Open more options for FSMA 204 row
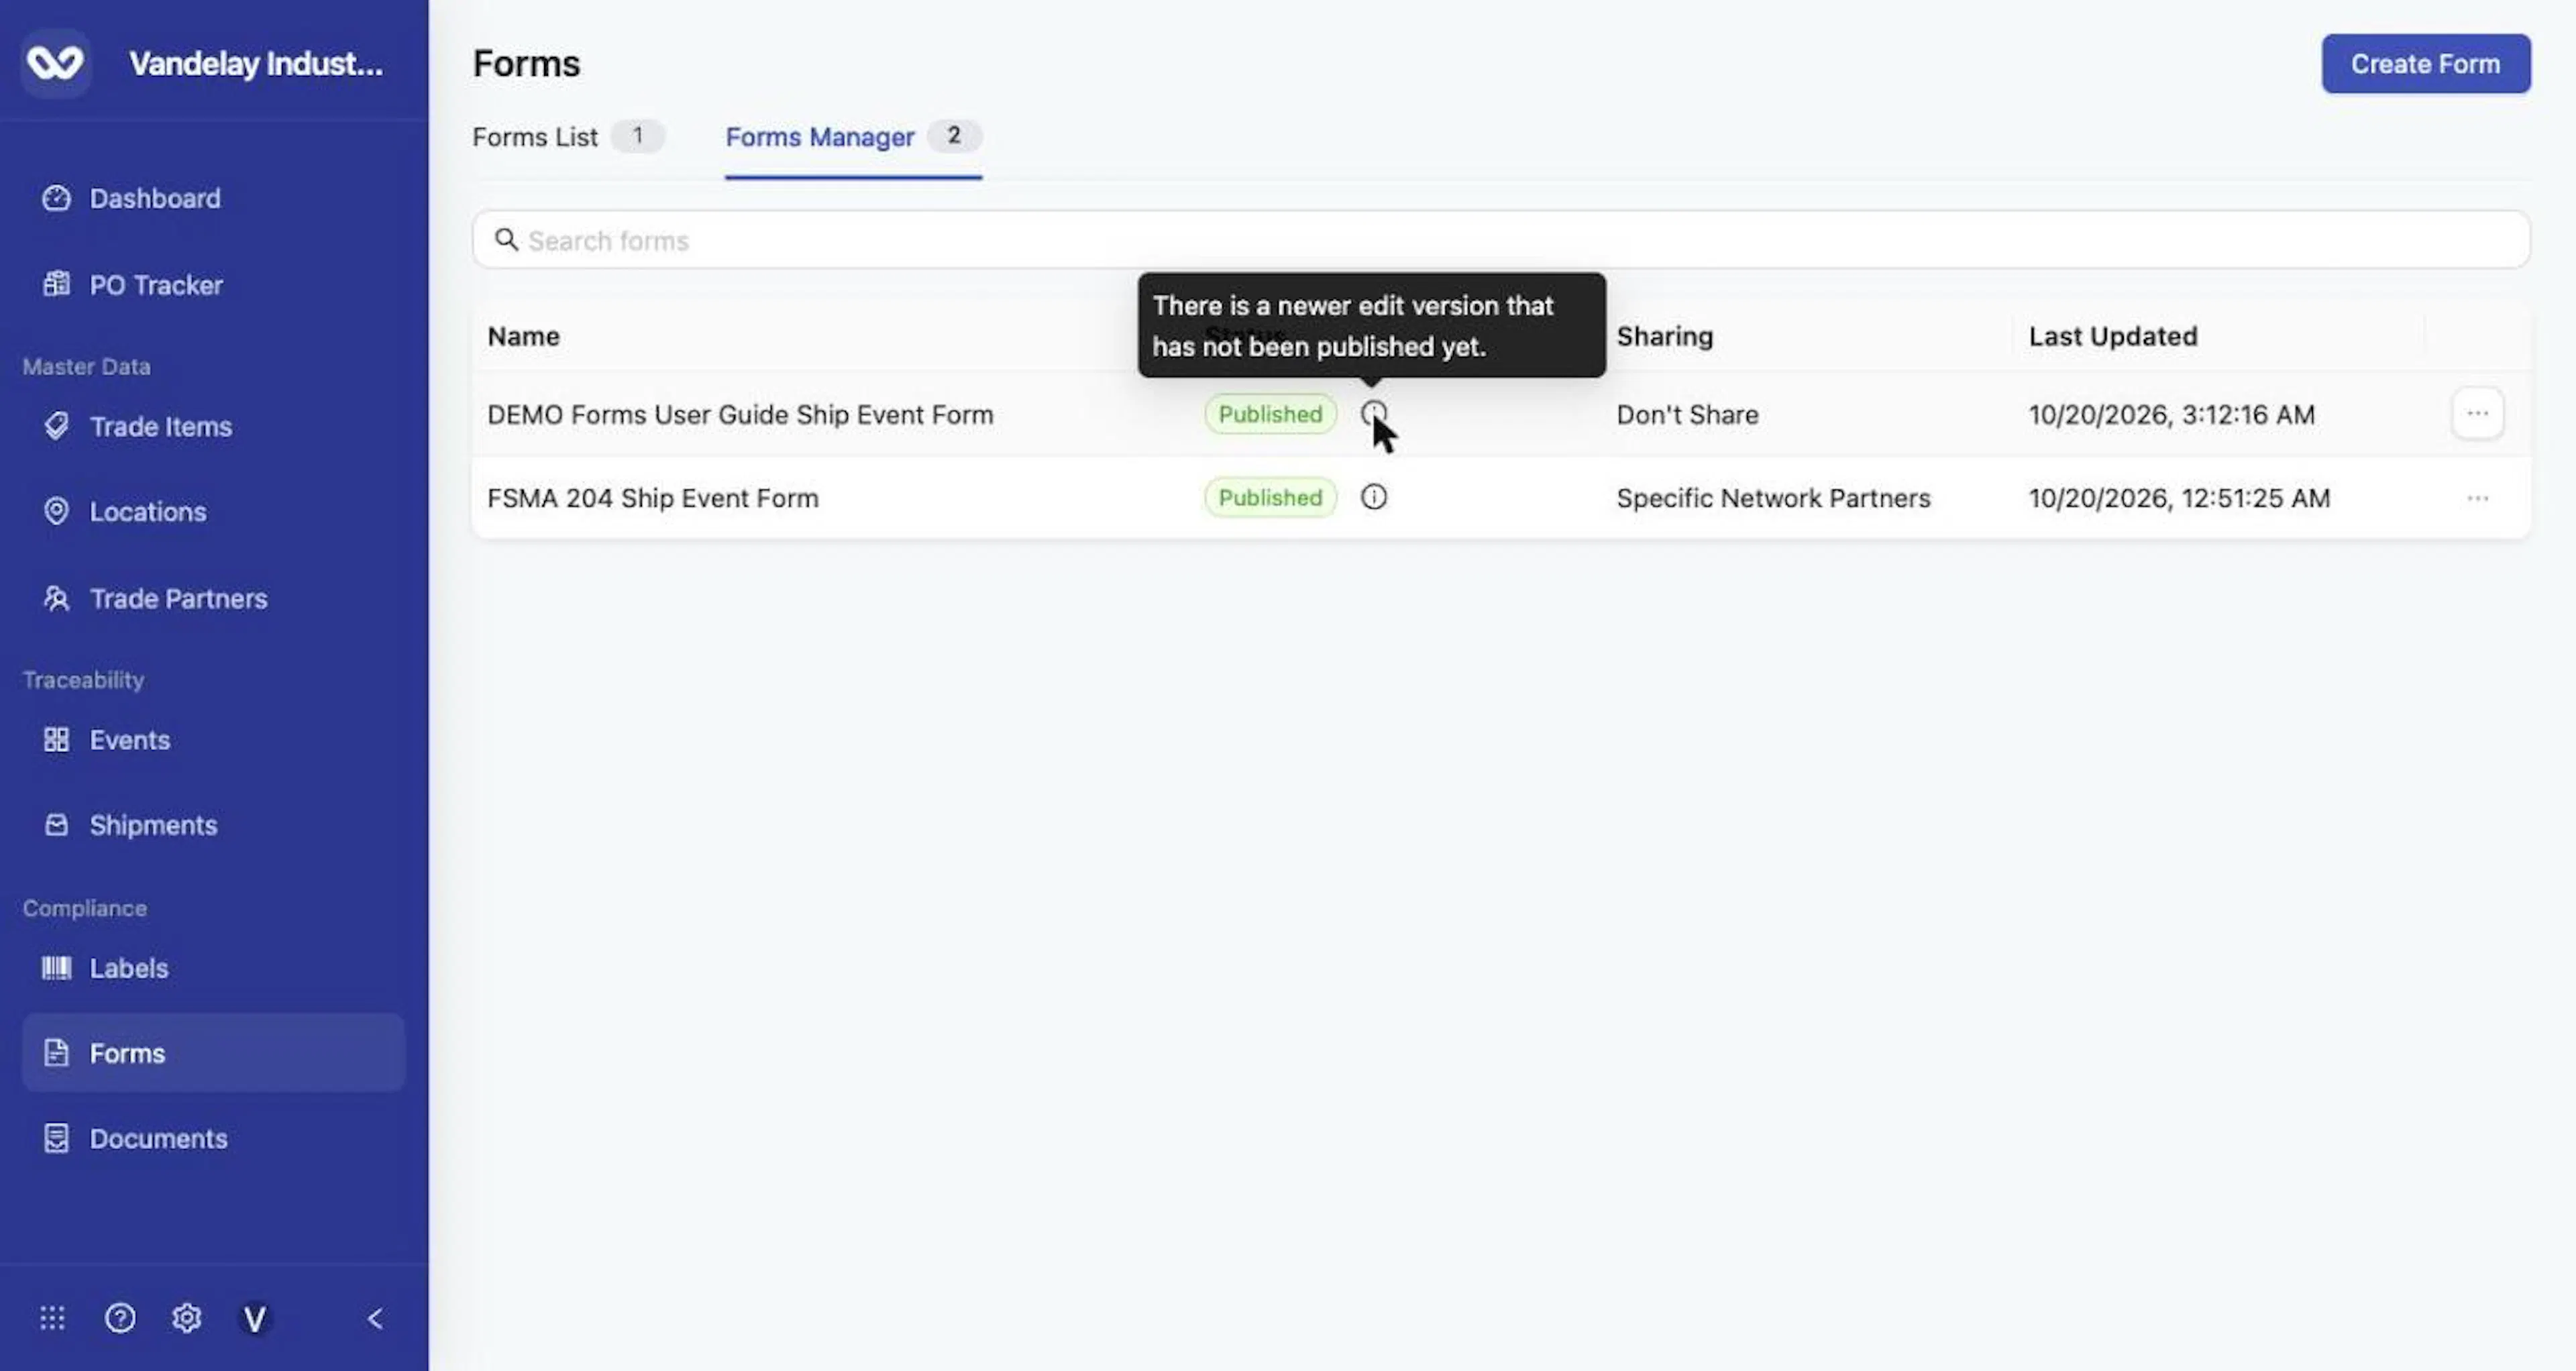 (2477, 497)
